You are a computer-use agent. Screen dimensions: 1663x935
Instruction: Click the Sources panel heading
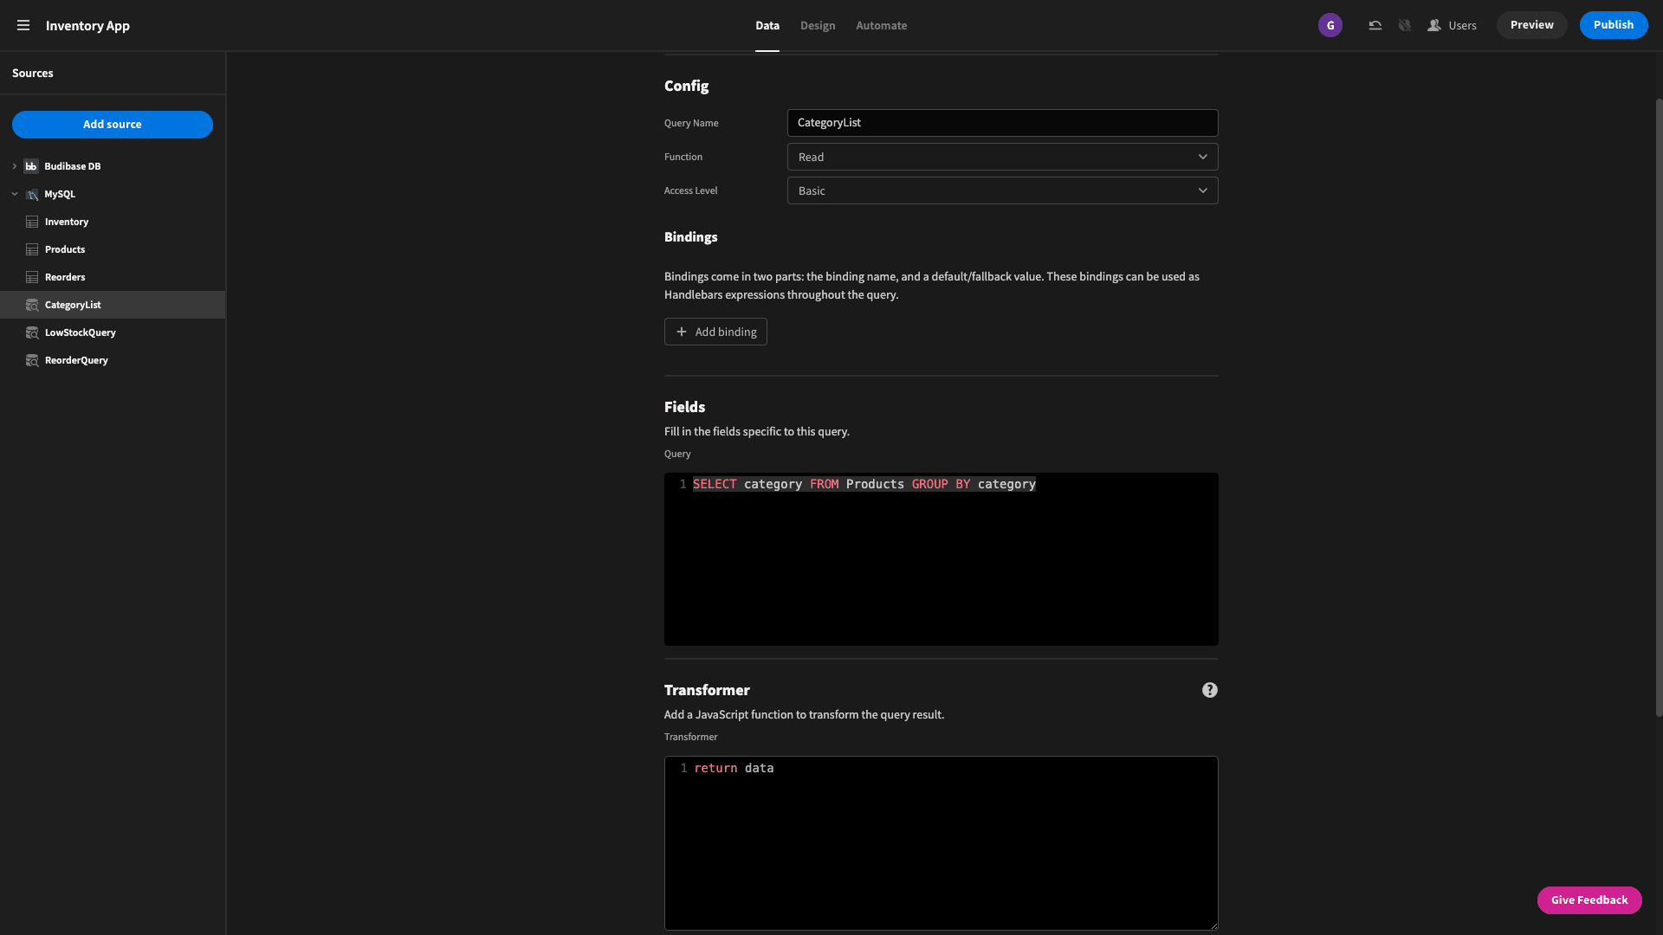pos(33,74)
